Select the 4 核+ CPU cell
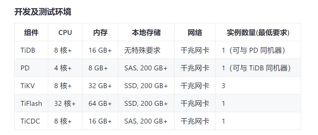This screenshot has width=318, height=135. [x=63, y=68]
